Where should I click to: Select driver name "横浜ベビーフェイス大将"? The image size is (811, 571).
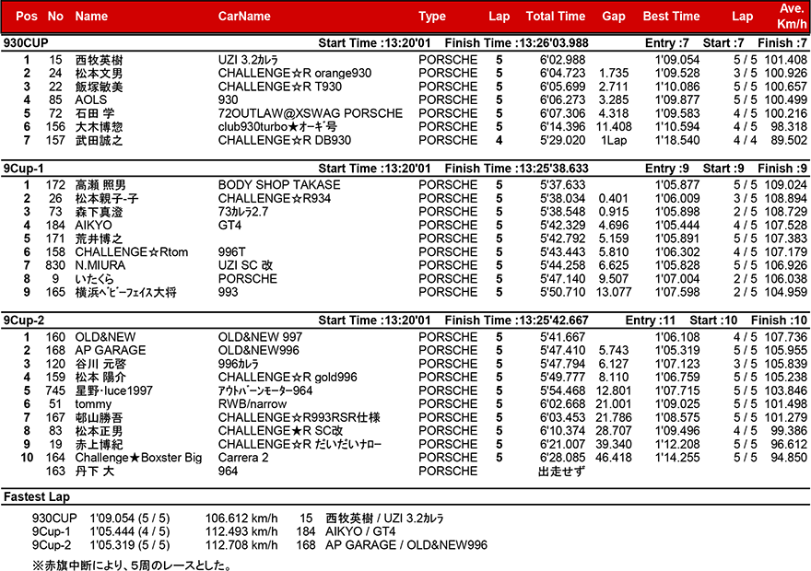tap(126, 293)
